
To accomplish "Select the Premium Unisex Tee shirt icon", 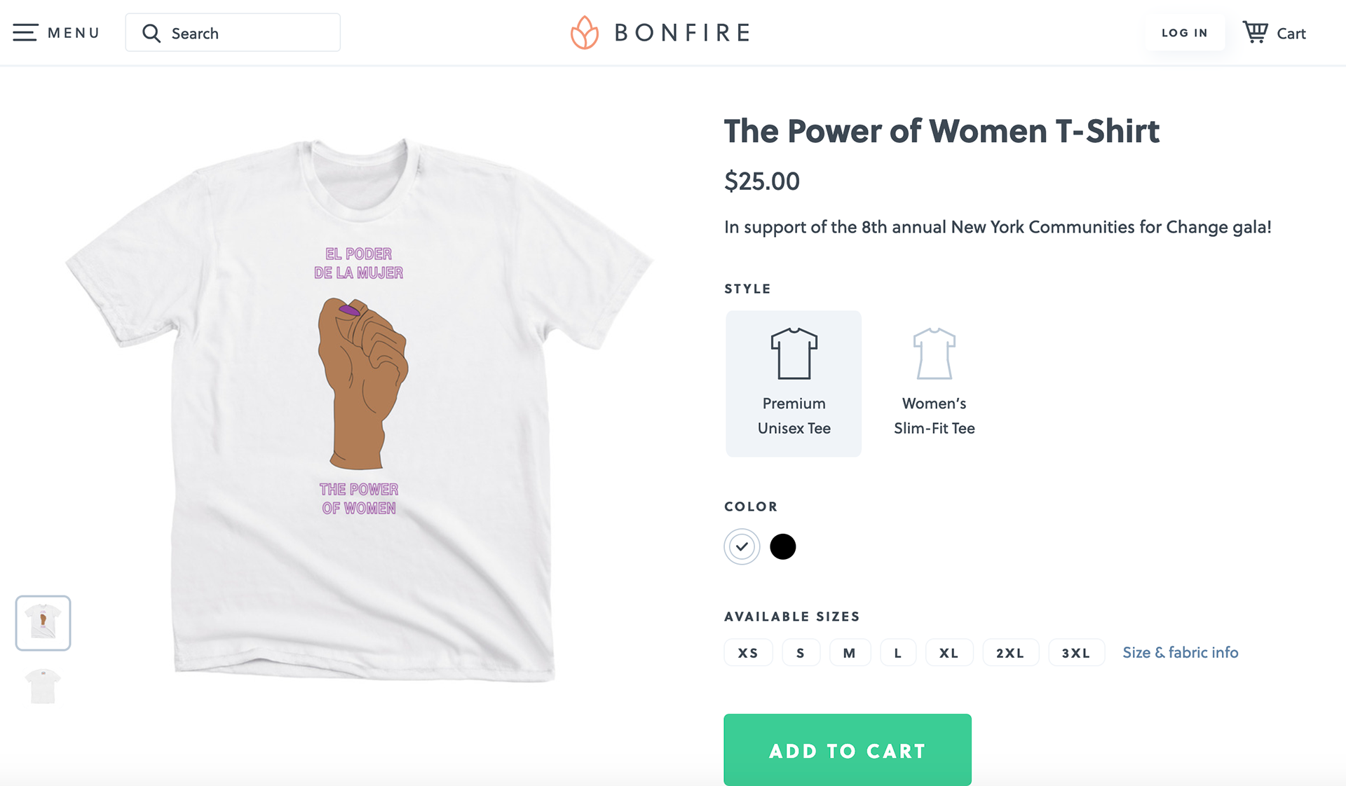I will pyautogui.click(x=794, y=354).
